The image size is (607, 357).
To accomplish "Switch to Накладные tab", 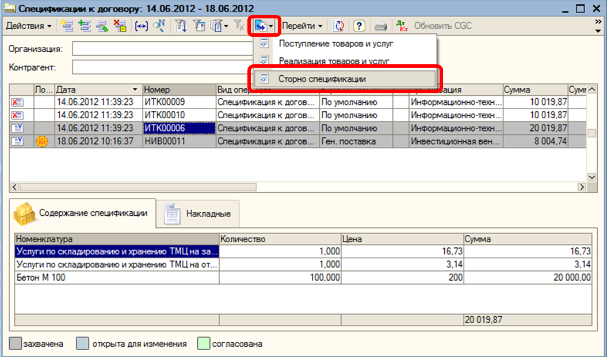I will tap(198, 214).
